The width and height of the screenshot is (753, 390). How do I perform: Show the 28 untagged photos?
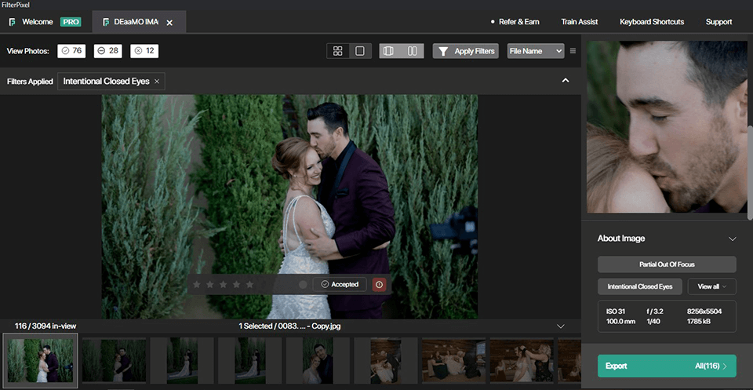108,51
